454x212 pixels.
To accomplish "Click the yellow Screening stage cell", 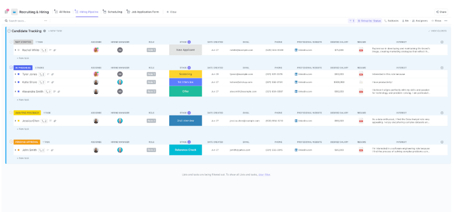I will [186, 74].
